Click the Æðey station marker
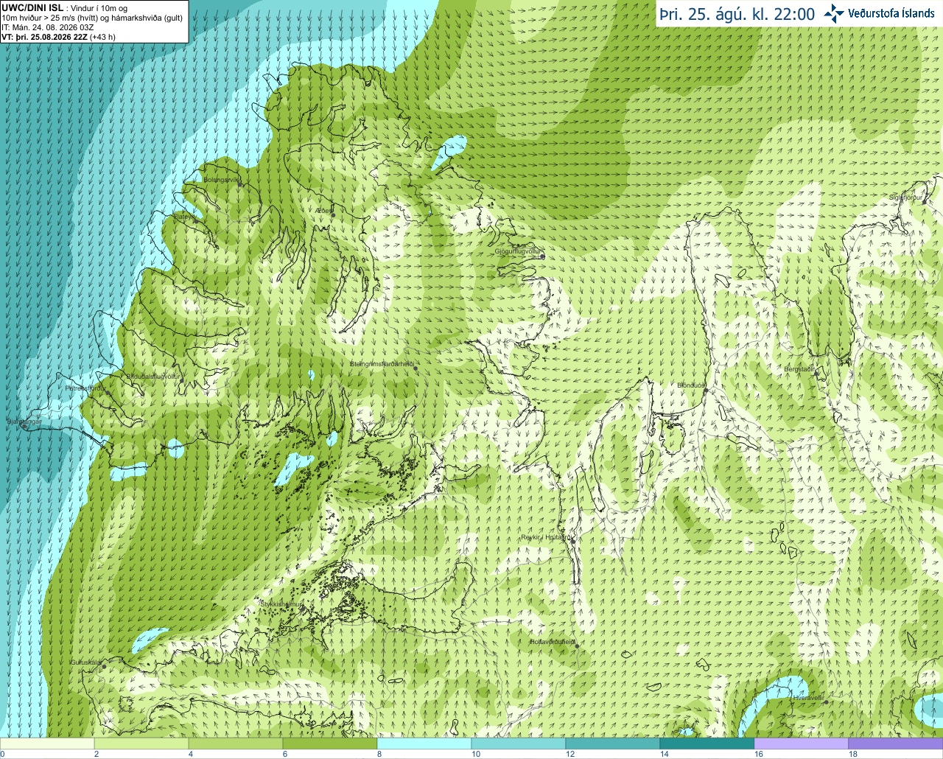 (x=333, y=214)
